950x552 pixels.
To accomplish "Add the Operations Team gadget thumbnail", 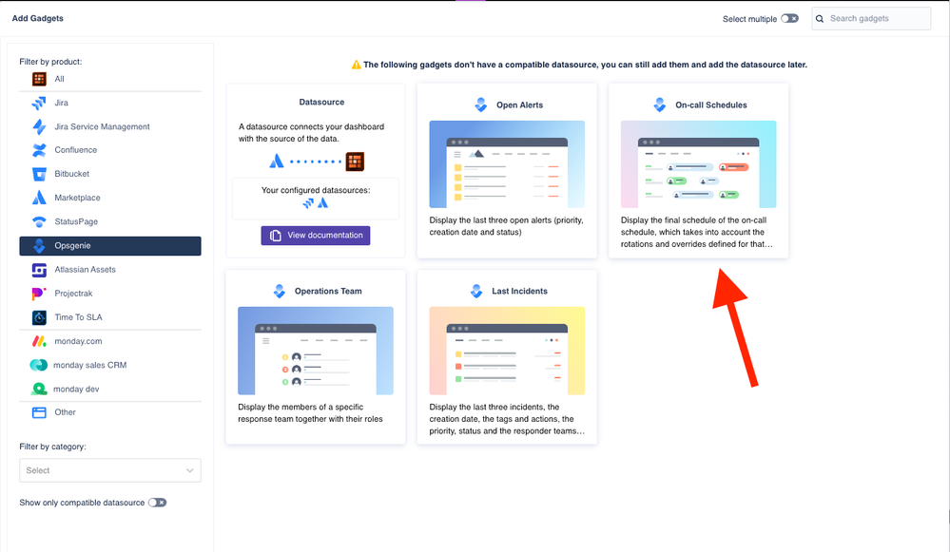I will 316,351.
